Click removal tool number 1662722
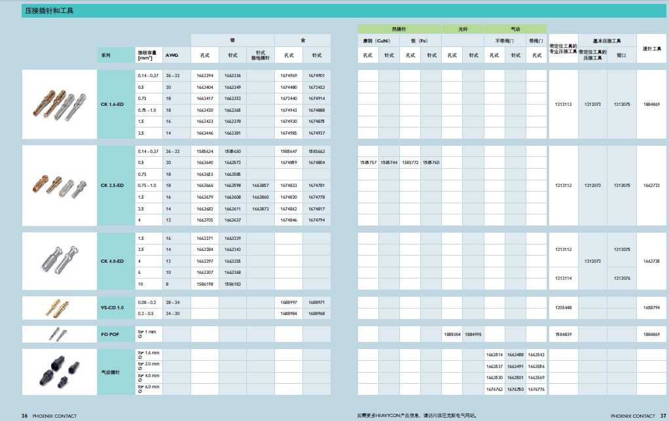Viewport: 669px width, 421px height. pos(651,186)
